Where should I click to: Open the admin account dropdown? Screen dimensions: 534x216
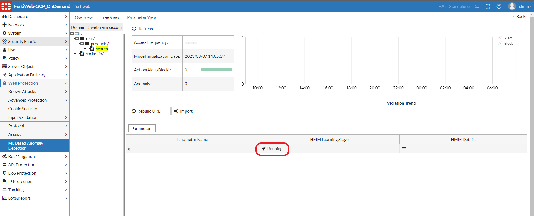coord(525,7)
